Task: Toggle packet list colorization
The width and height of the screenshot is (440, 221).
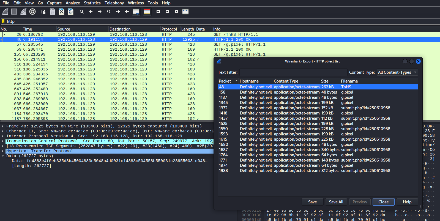Action: click(x=147, y=12)
